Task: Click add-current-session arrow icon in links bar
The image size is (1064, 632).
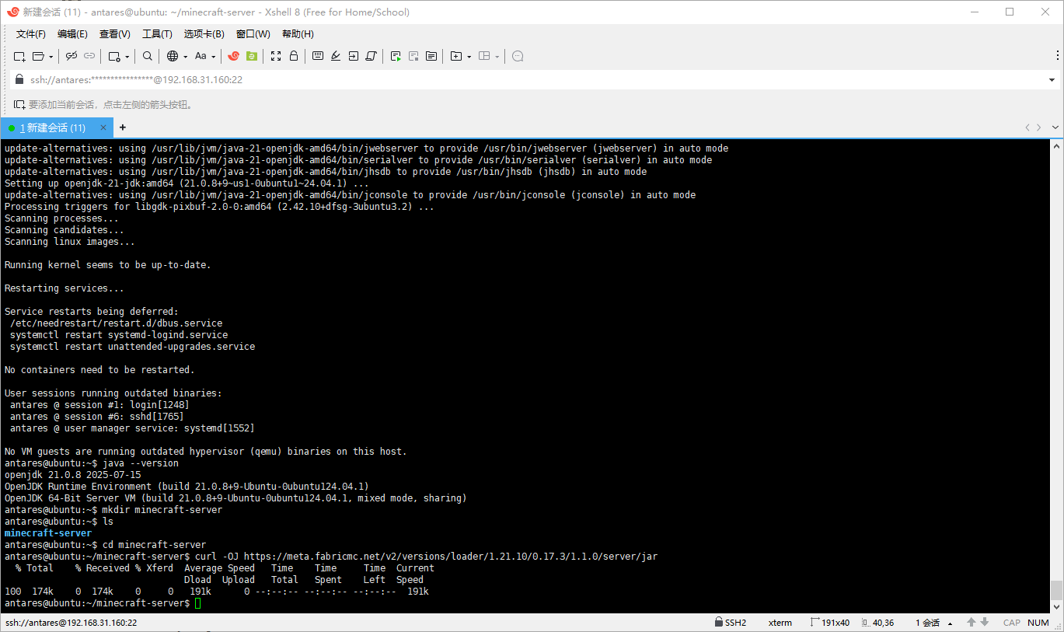Action: (19, 104)
